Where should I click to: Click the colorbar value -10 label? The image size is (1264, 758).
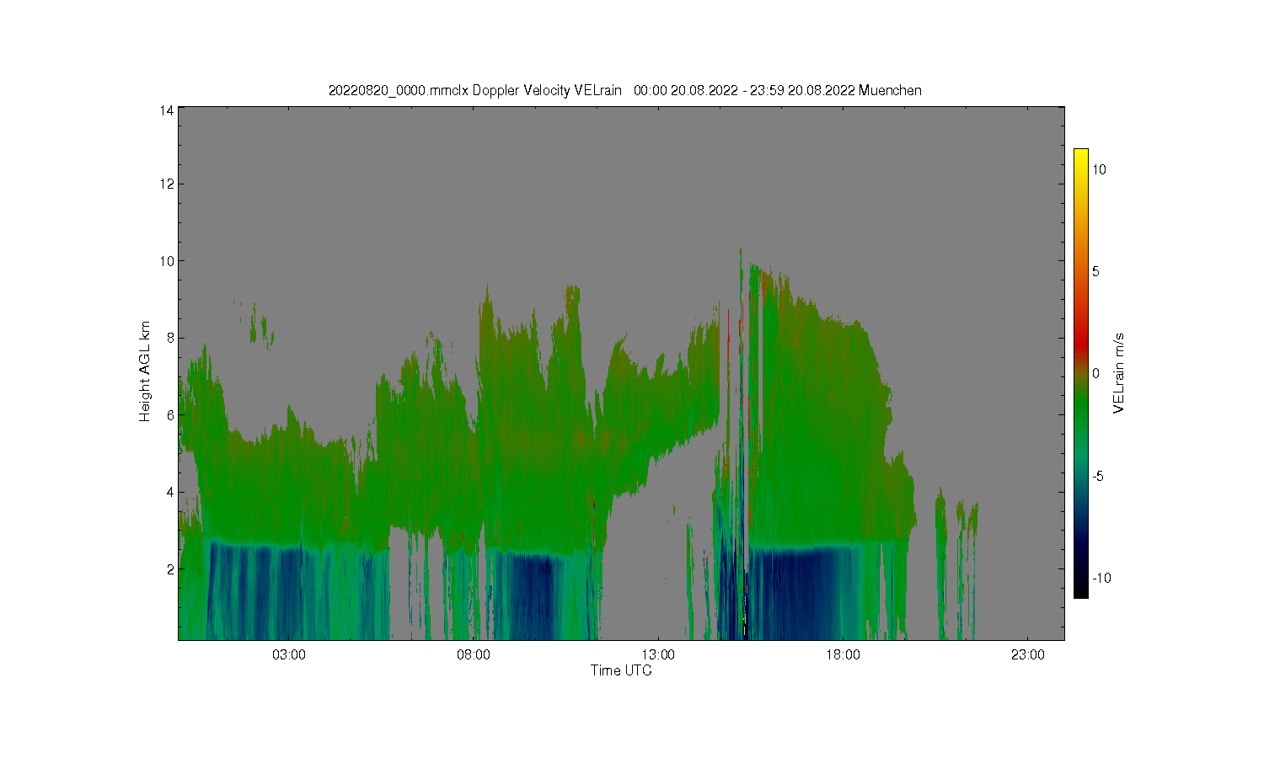(x=1101, y=578)
